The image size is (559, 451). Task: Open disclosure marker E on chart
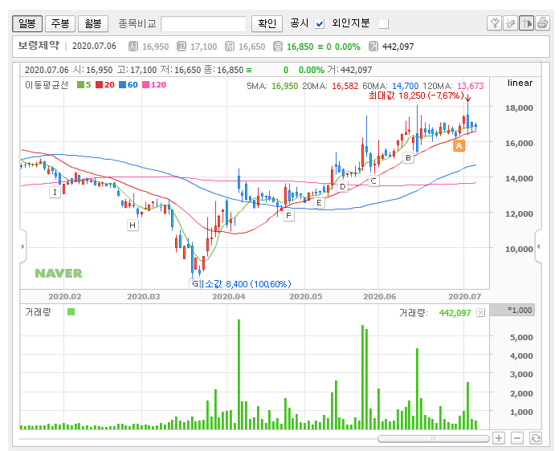pos(319,203)
